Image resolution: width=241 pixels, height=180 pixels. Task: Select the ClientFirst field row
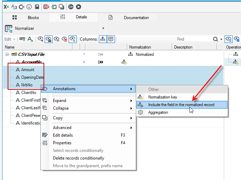(31, 100)
